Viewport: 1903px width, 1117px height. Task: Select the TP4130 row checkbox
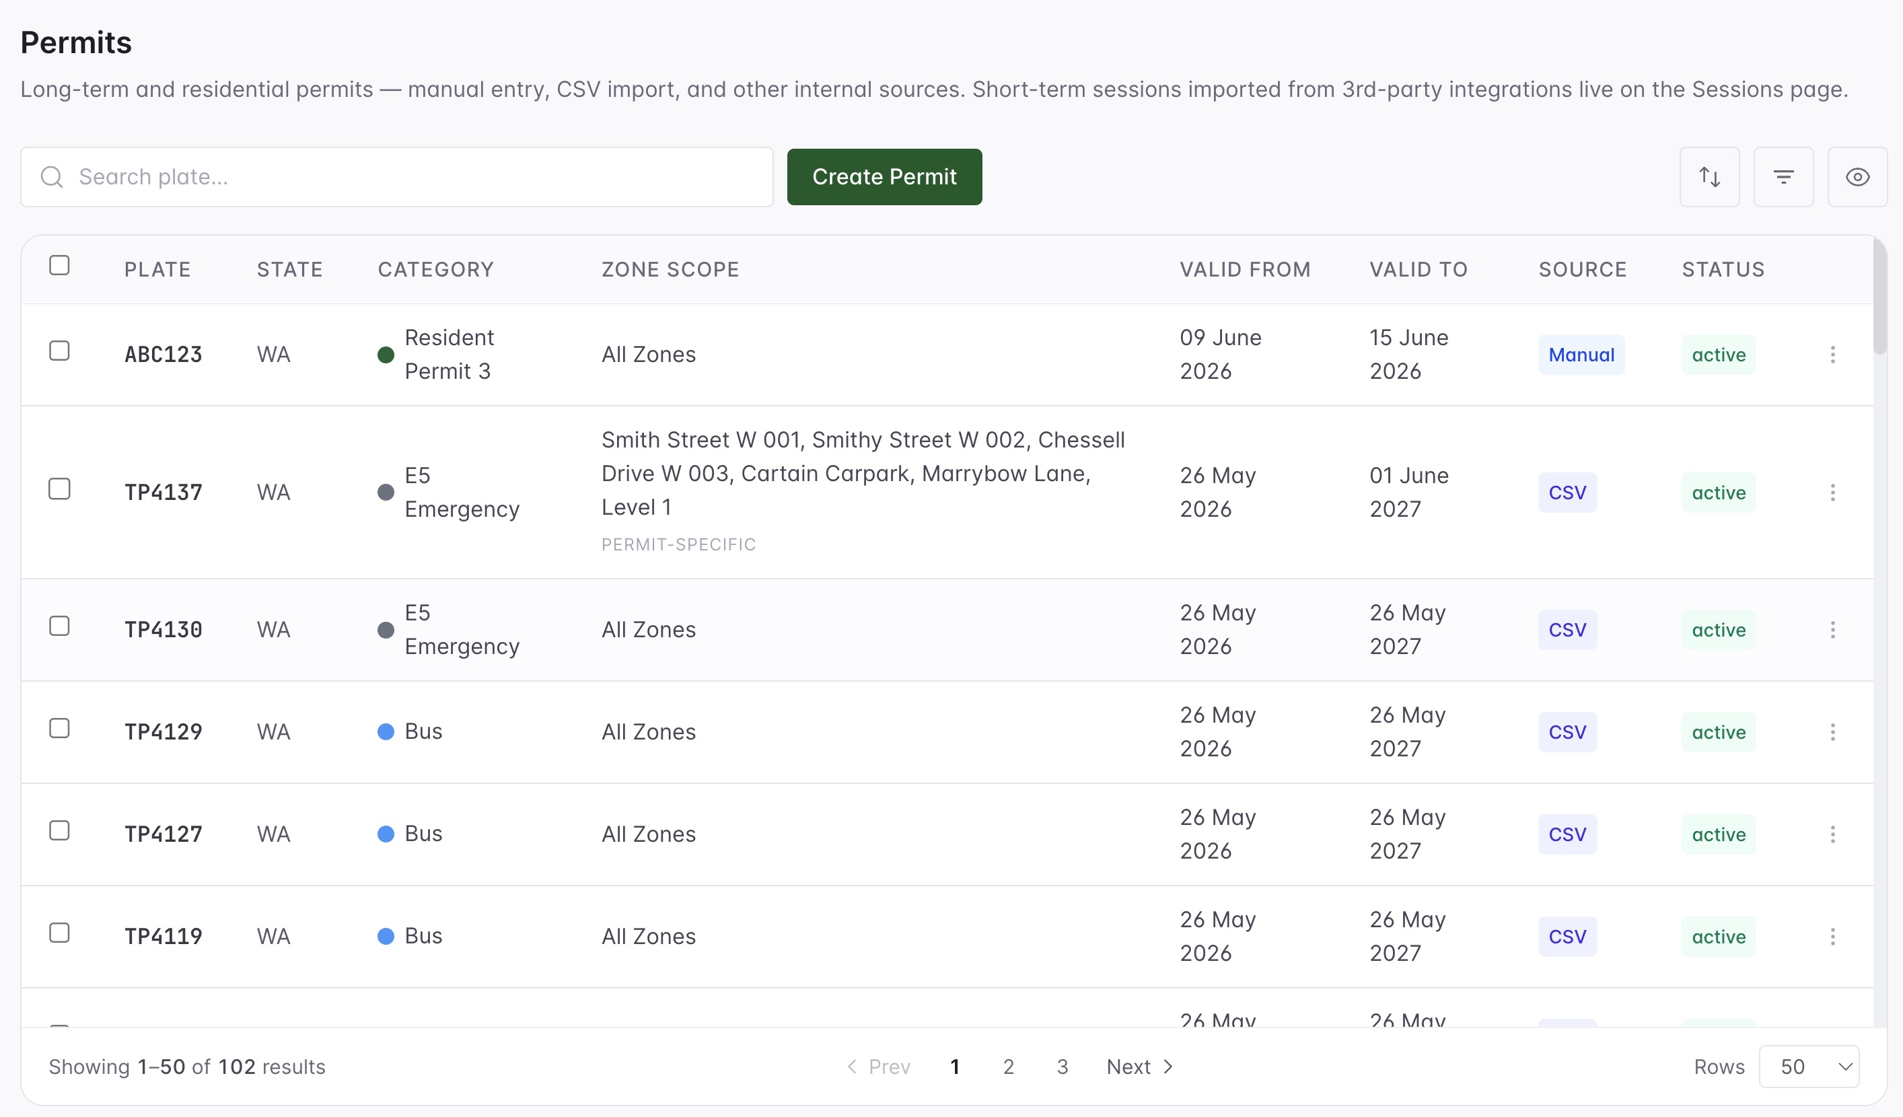(59, 626)
